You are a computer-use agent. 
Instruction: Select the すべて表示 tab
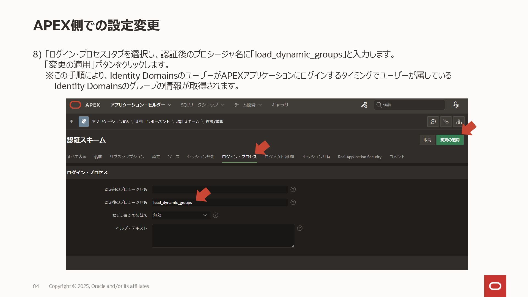click(x=77, y=157)
